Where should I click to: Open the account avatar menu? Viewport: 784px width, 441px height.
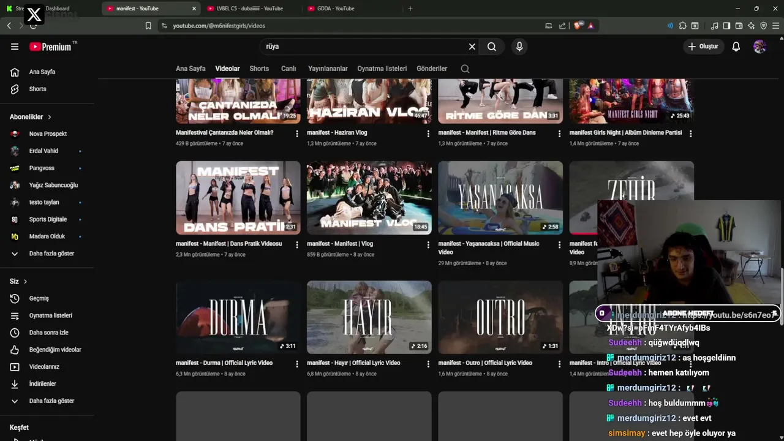pos(759,47)
